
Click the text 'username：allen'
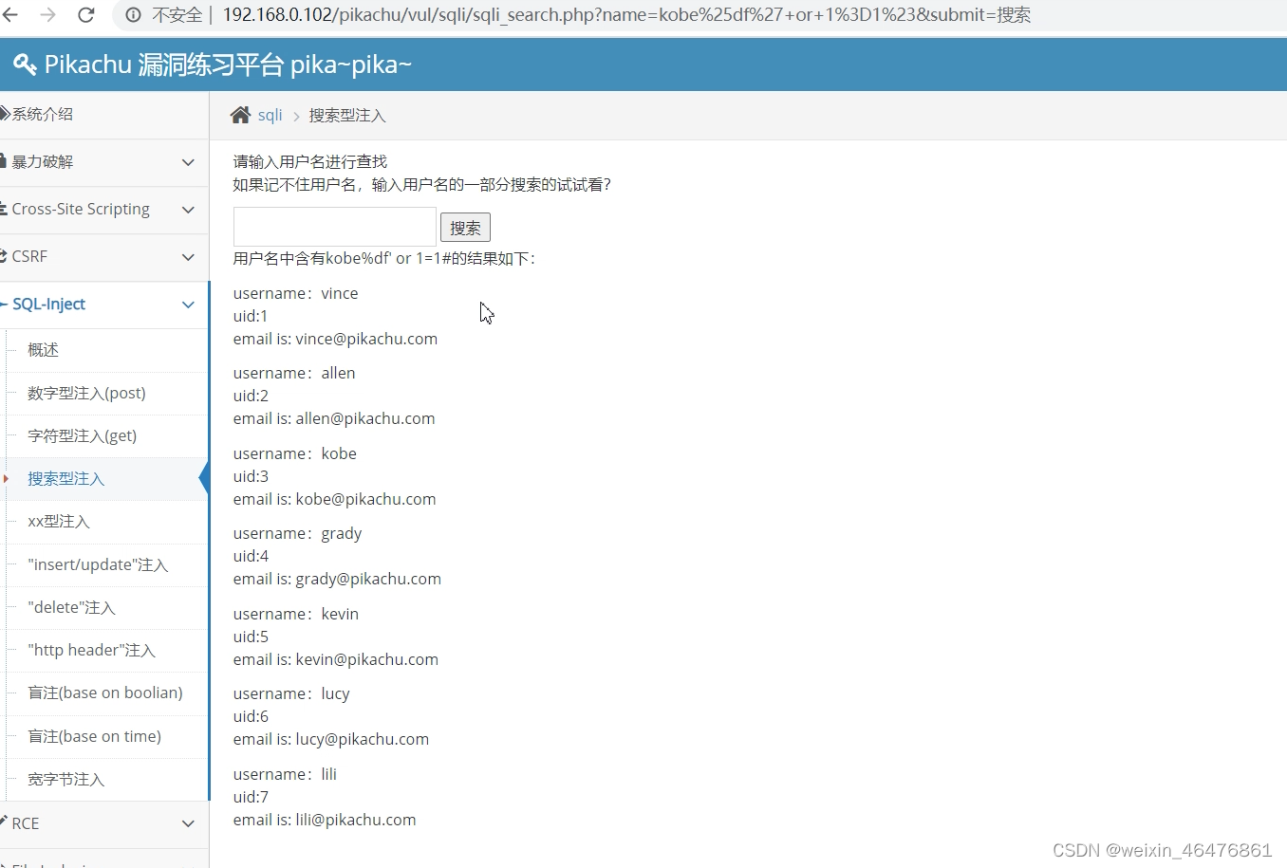pos(294,373)
